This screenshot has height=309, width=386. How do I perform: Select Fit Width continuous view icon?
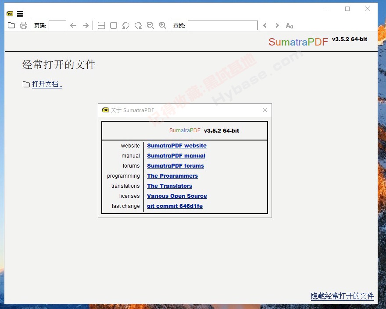click(101, 25)
